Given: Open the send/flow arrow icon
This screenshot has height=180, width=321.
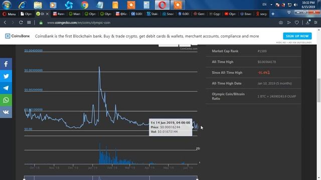Looking at the screenshot, I should tap(289, 22).
